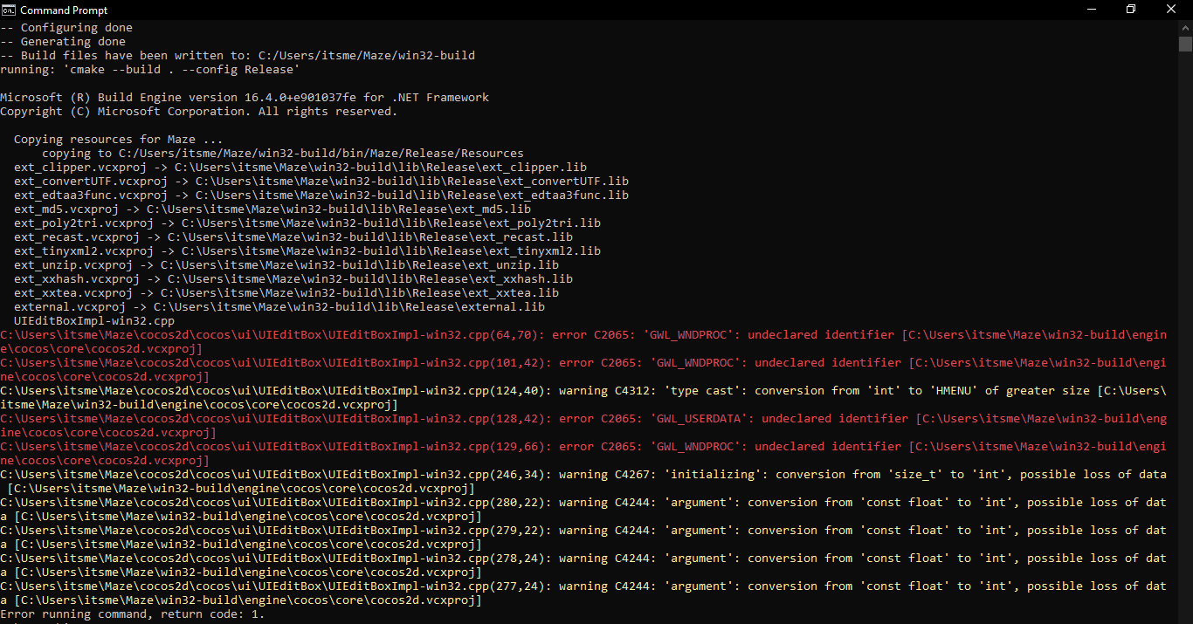Click the C4312 HMENU type cast warning
The width and height of the screenshot is (1193, 624).
coord(583,391)
